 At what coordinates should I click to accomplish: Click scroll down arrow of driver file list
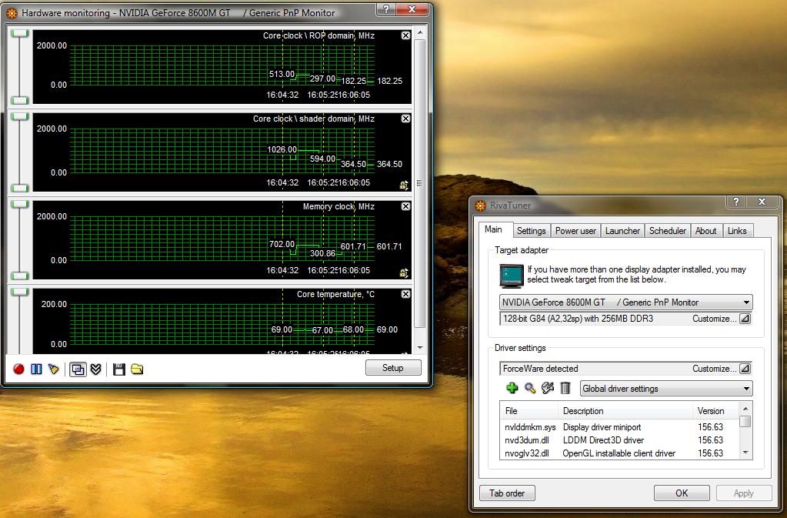[745, 453]
